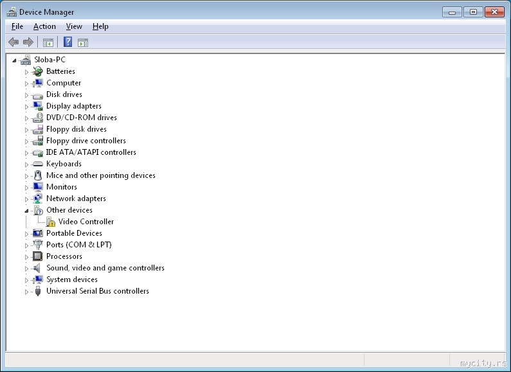Click the Video Controller warning icon
This screenshot has width=511, height=372.
coord(51,222)
